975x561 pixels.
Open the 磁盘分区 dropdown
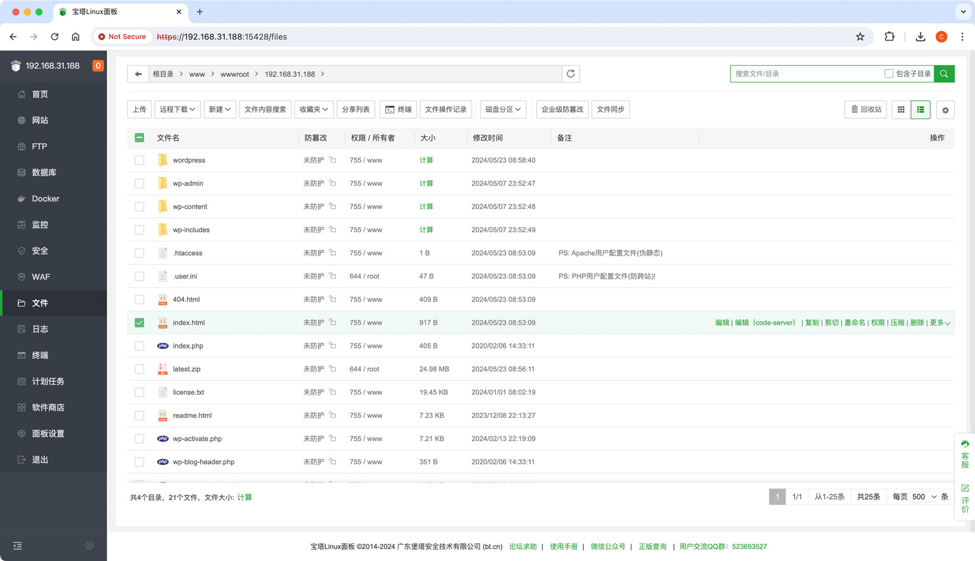503,110
